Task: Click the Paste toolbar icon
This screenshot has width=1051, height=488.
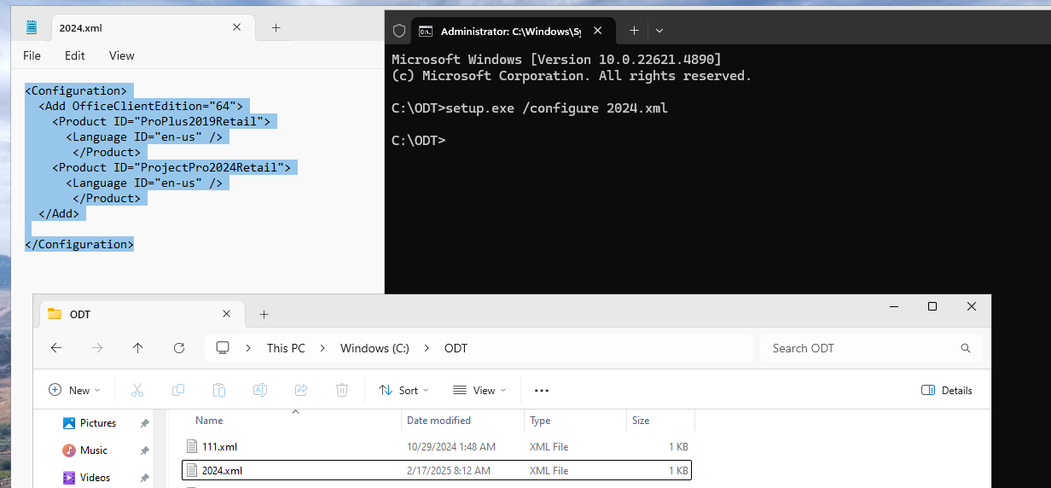Action: click(219, 390)
